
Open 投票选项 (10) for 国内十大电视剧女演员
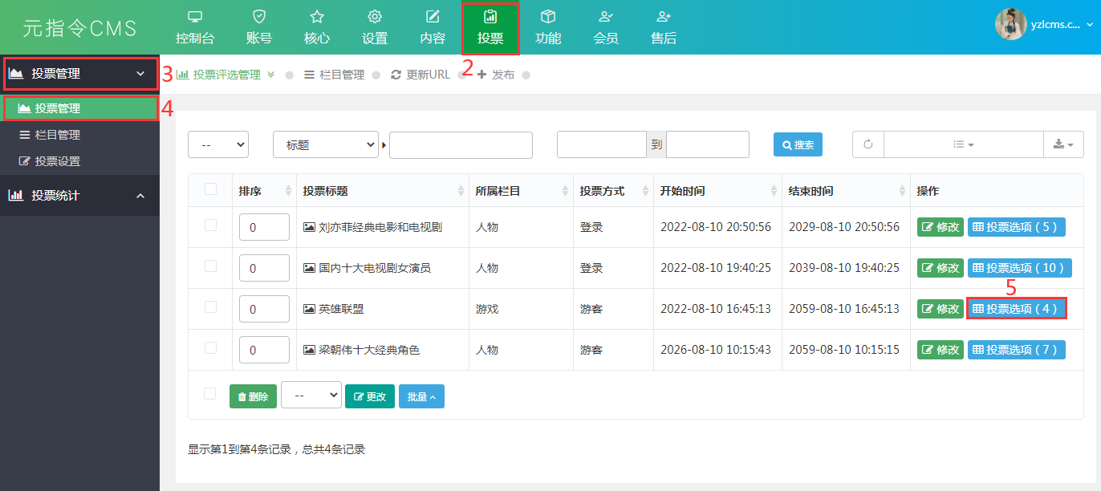[1020, 268]
